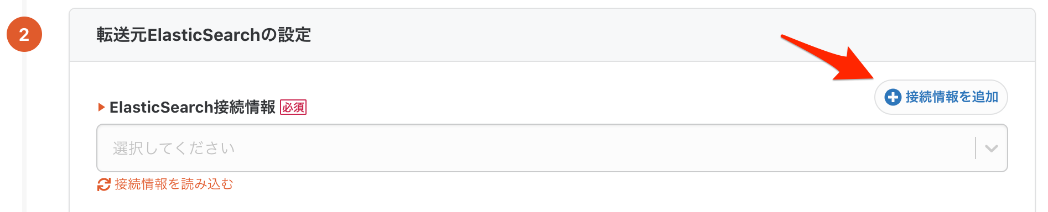1048x212 pixels.
Task: Click the red 必須 required badge
Action: pyautogui.click(x=293, y=107)
